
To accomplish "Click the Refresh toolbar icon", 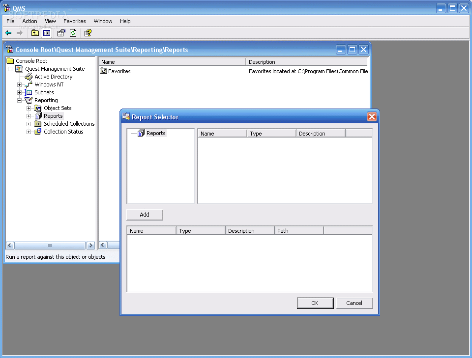I will [73, 33].
